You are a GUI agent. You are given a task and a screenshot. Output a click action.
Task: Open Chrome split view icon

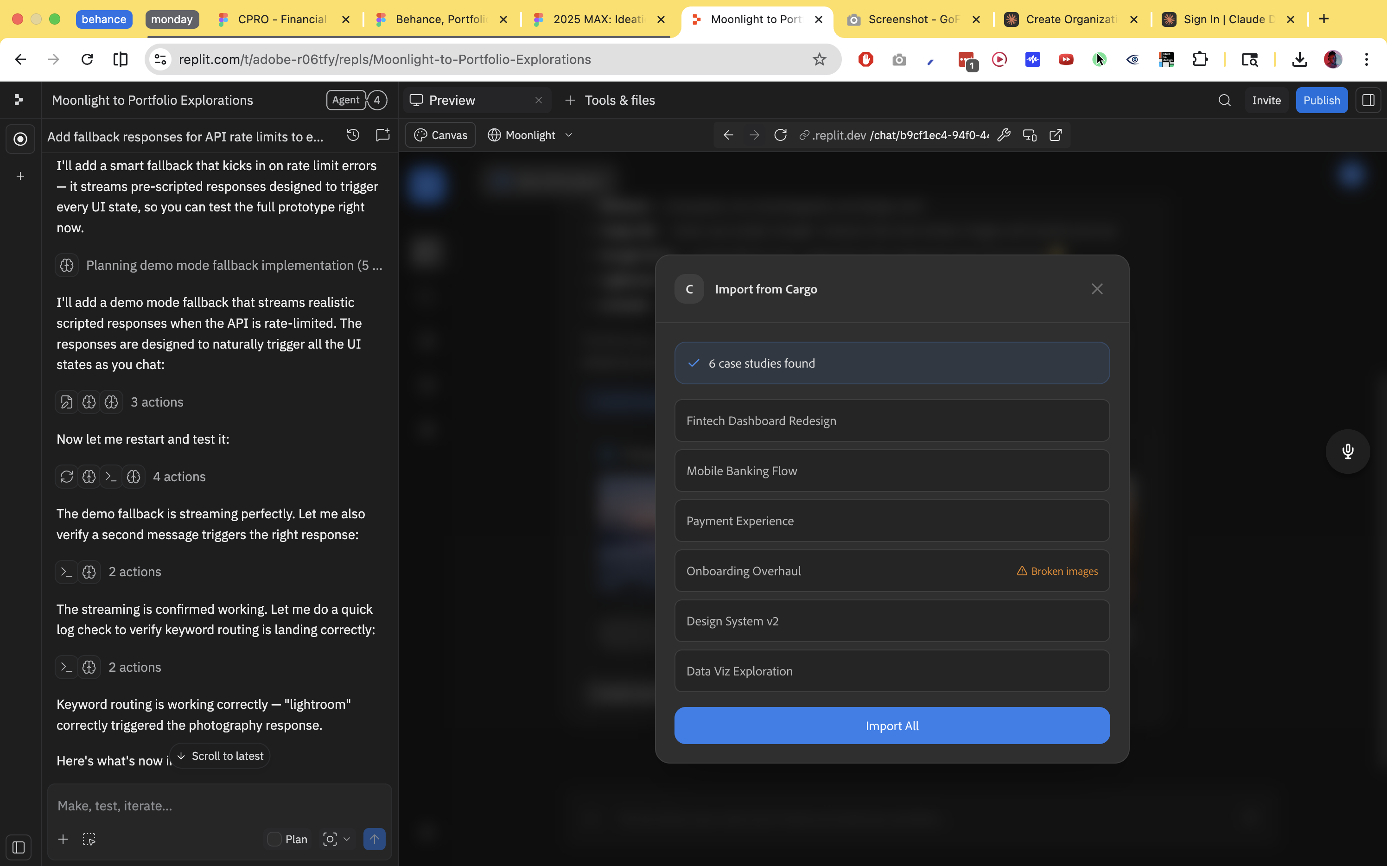120,59
